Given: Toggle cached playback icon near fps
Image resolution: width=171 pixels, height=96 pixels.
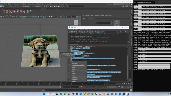Looking at the screenshot, I should 122,87.
